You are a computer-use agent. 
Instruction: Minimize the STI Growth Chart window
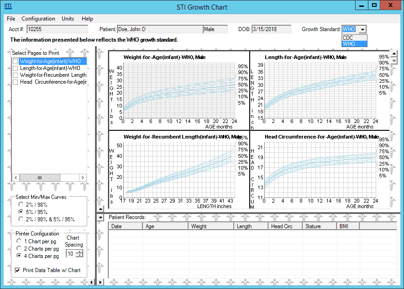click(x=362, y=5)
